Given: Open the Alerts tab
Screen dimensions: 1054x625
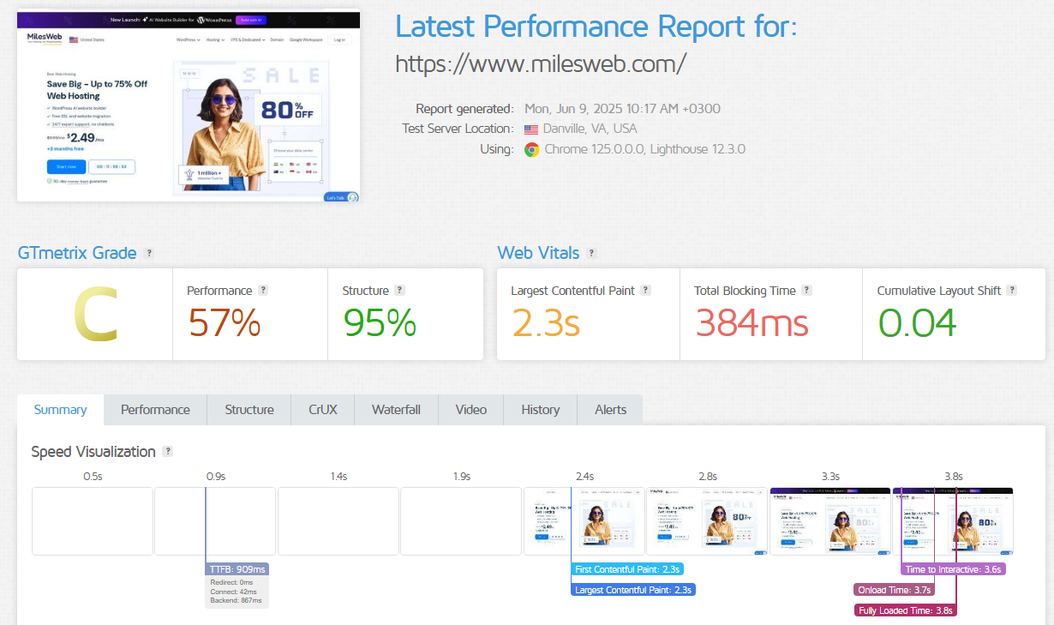Looking at the screenshot, I should 610,410.
